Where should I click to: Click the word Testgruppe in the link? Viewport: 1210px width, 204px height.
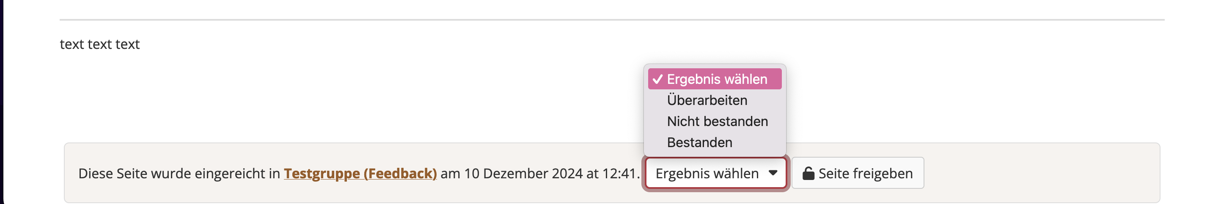[322, 174]
